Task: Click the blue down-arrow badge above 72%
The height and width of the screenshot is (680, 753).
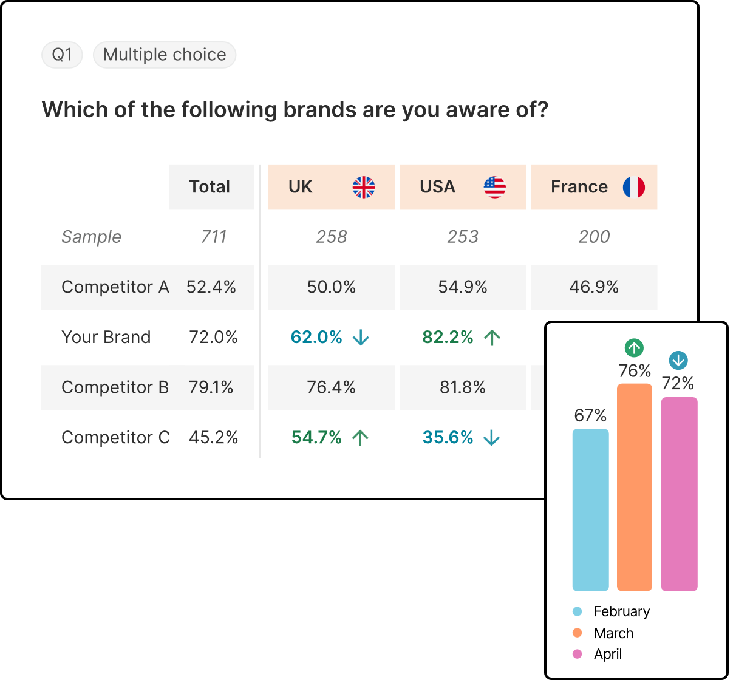Action: 678,361
